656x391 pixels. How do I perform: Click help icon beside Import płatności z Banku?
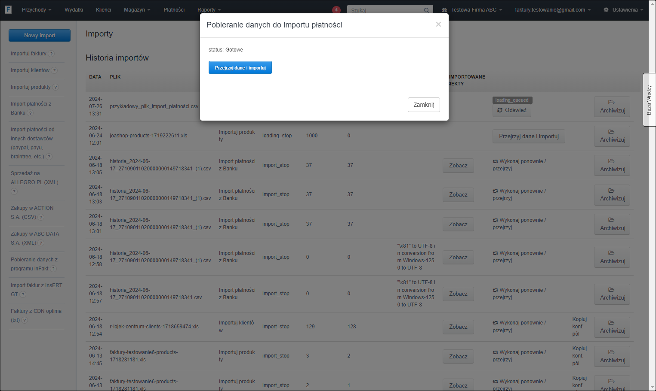[30, 113]
